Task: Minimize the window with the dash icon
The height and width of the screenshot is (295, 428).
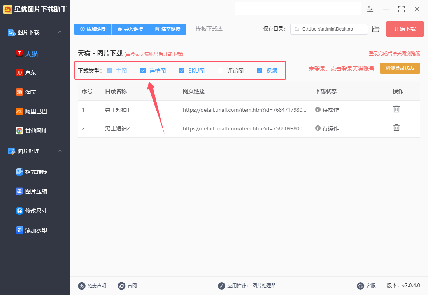Action: 386,9
